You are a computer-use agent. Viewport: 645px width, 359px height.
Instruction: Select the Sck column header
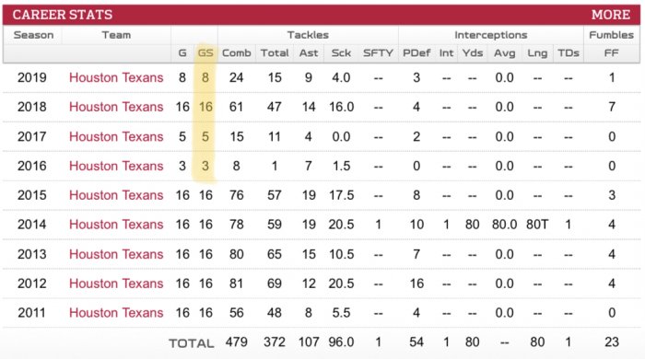tap(341, 53)
